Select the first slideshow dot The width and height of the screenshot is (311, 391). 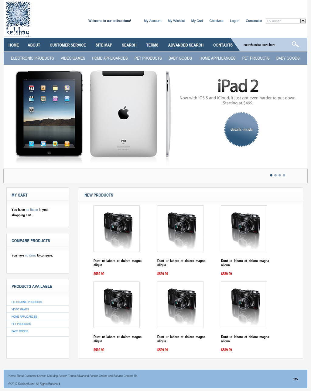tap(271, 175)
